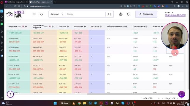Image resolution: width=190 pixels, height=106 pixels.
Task: Show hidden system tray icons chevron
Action: [152, 103]
